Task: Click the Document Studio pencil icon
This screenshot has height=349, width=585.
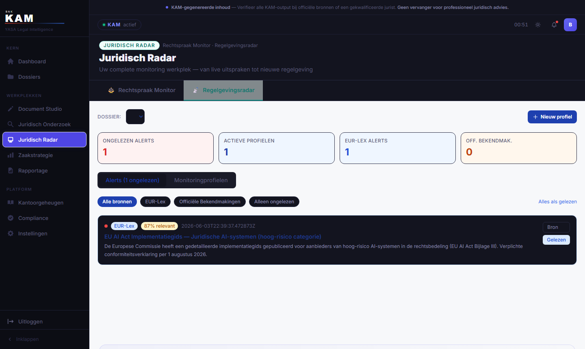Action: pyautogui.click(x=11, y=109)
